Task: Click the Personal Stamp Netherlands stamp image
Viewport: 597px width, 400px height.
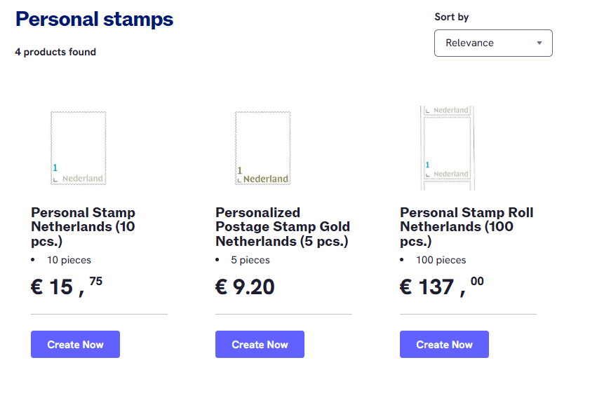Action: tap(79, 148)
